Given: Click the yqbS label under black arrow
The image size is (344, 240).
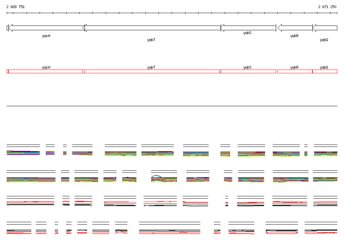Looking at the screenshot, I should 247,33.
